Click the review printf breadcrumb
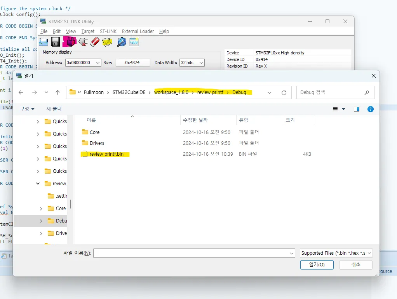Screen dimensions: 397x299 [210, 92]
